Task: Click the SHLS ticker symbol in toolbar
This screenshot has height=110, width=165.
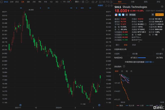Action: (6, 2)
